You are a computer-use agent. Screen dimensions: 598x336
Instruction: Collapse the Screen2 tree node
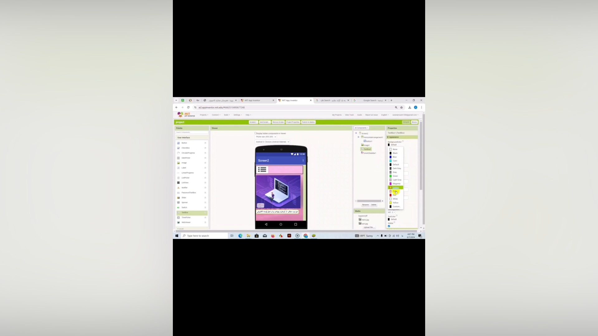click(356, 133)
